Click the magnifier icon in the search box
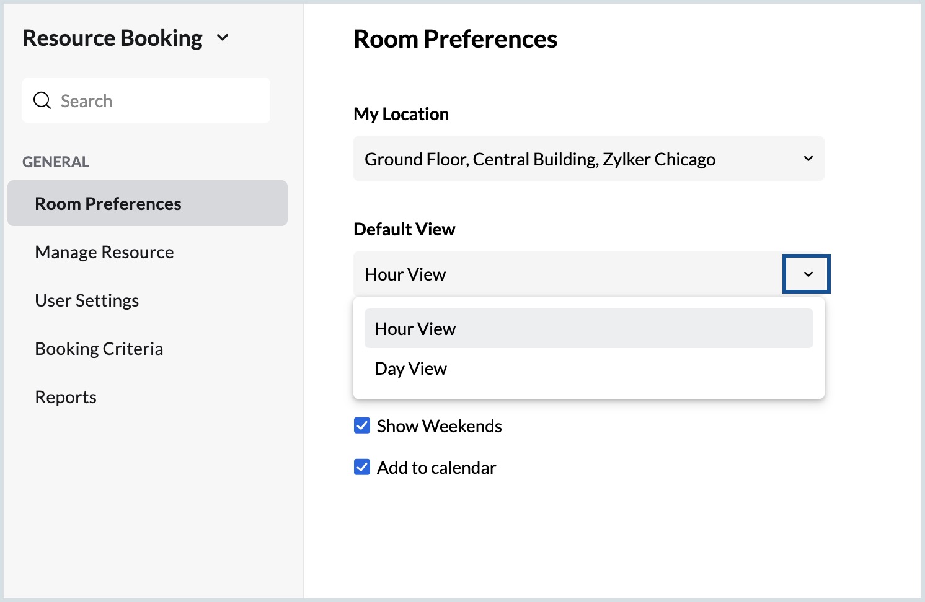 tap(42, 100)
